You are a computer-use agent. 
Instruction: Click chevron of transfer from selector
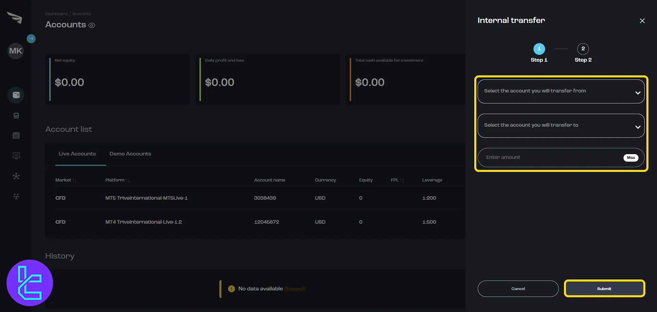click(638, 93)
